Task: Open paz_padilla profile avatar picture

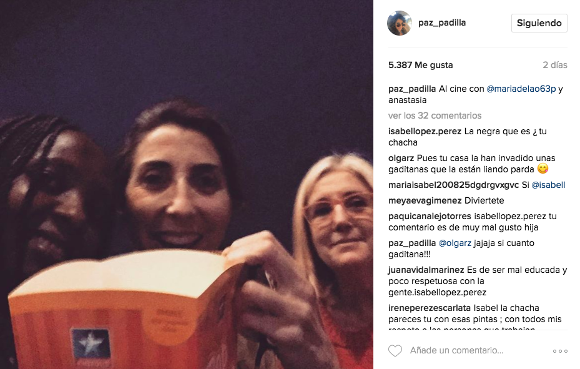Action: coord(400,23)
